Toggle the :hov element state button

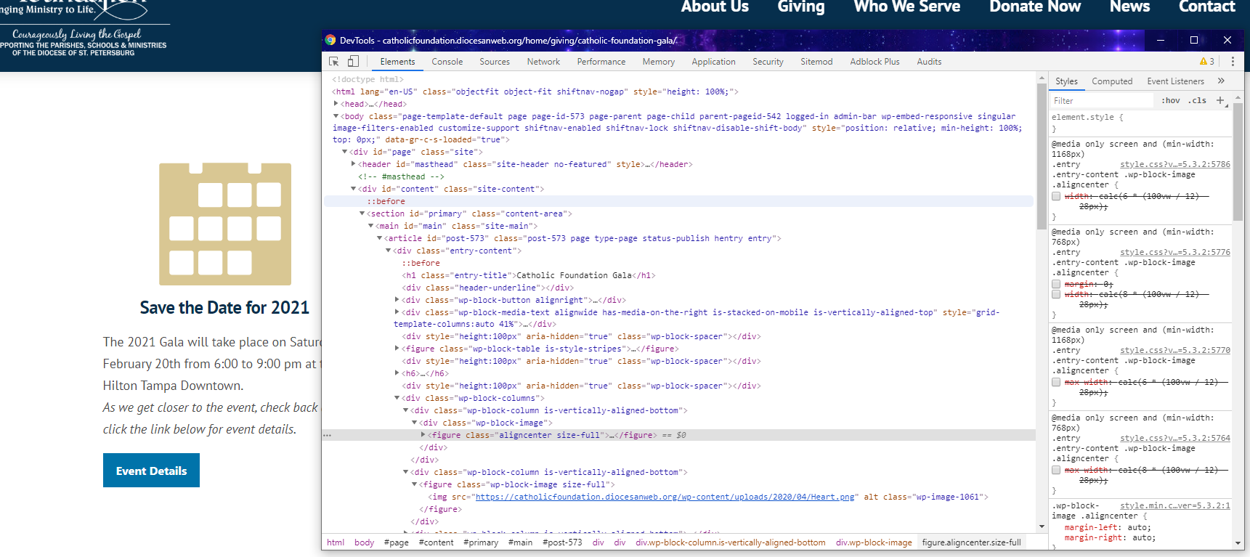1170,101
